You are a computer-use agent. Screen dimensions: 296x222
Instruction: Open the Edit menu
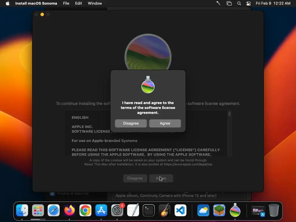[x=78, y=3]
